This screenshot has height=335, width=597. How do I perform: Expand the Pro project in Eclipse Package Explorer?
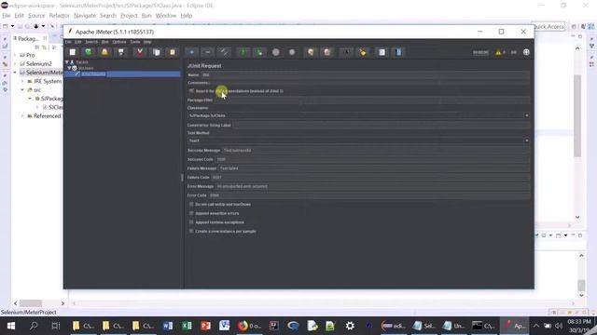point(15,55)
